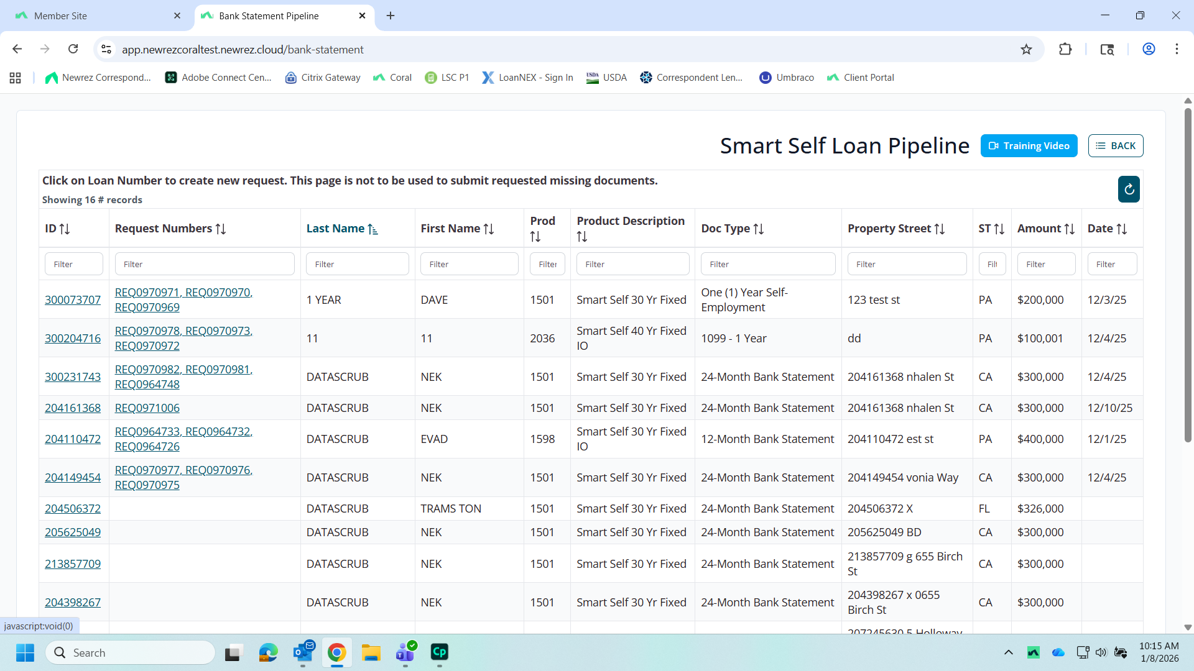Toggle Request Numbers sort order

[221, 229]
